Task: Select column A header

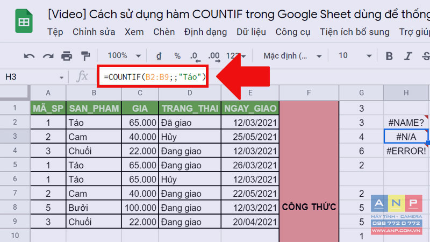Action: (x=48, y=92)
